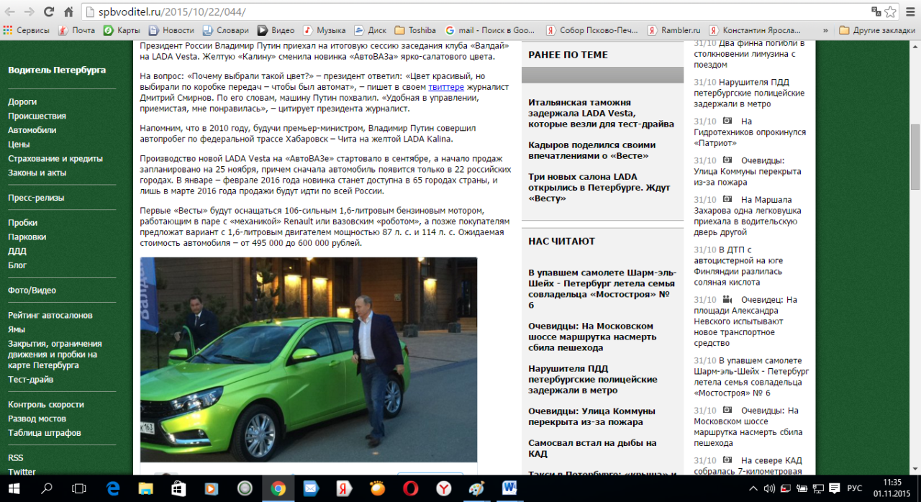
Task: Open the Новости bookmark
Action: click(x=171, y=30)
